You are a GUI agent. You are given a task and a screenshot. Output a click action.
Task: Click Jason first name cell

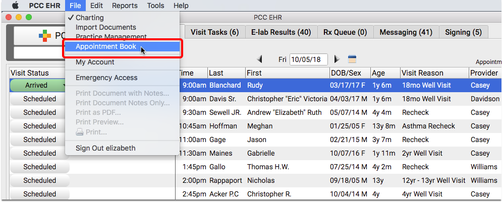tap(257, 140)
